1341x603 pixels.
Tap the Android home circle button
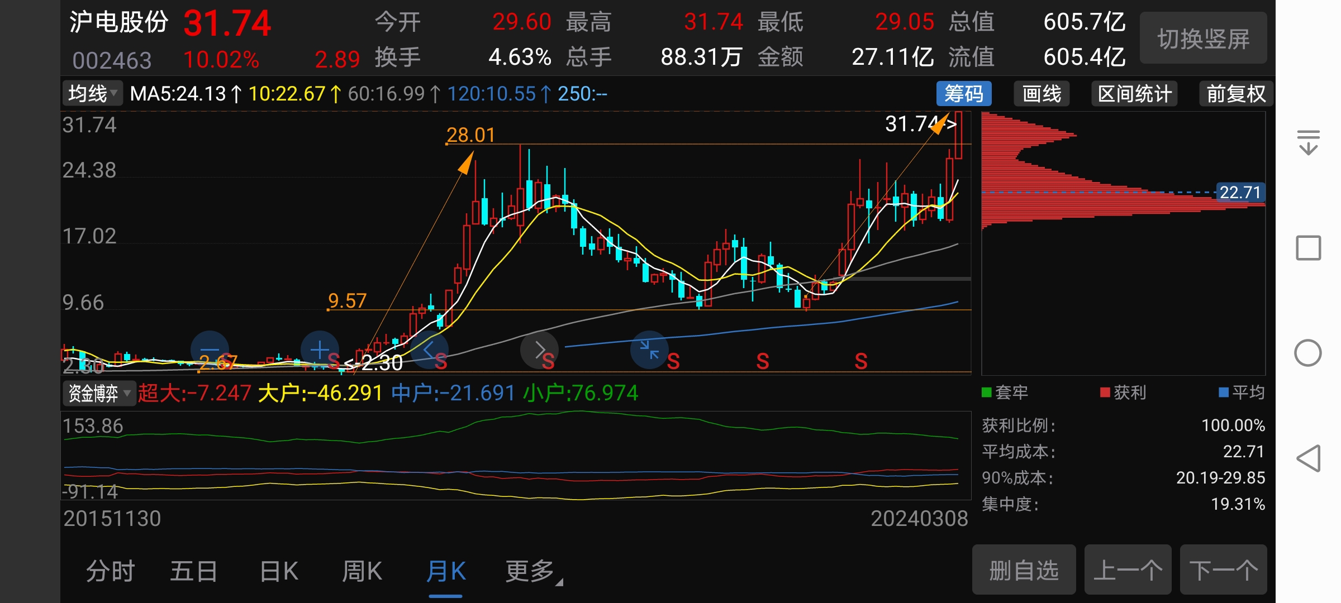coord(1308,353)
